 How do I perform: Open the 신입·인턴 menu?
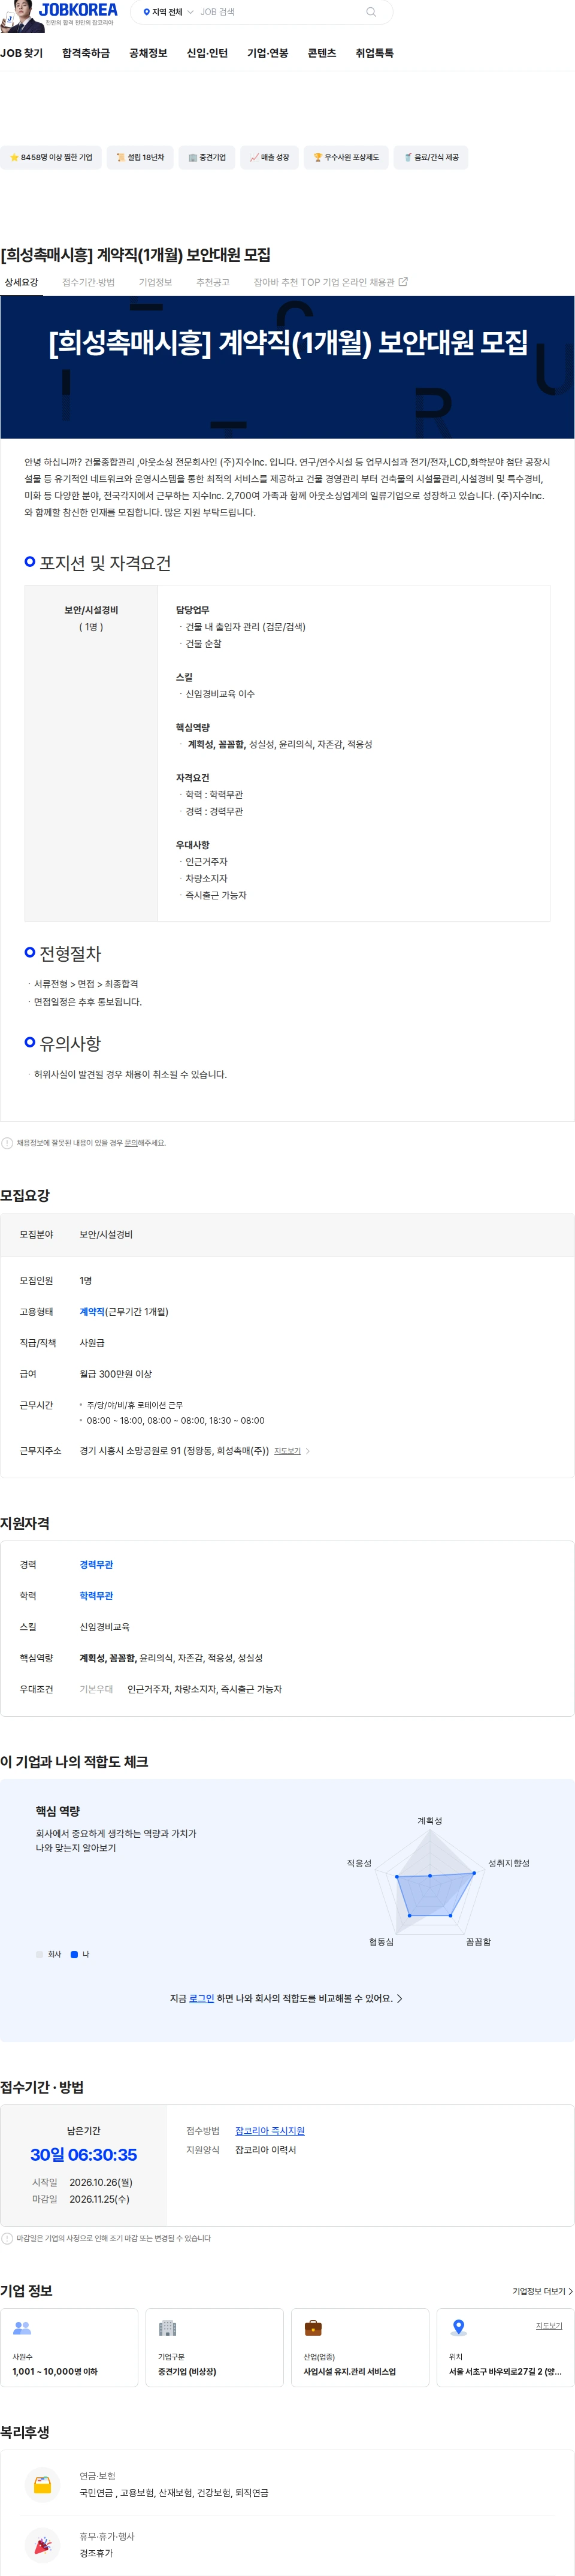coord(207,53)
